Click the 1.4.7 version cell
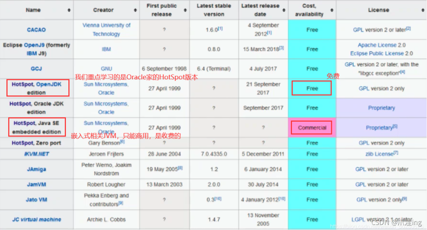This screenshot has width=427, height=230. pos(214,219)
